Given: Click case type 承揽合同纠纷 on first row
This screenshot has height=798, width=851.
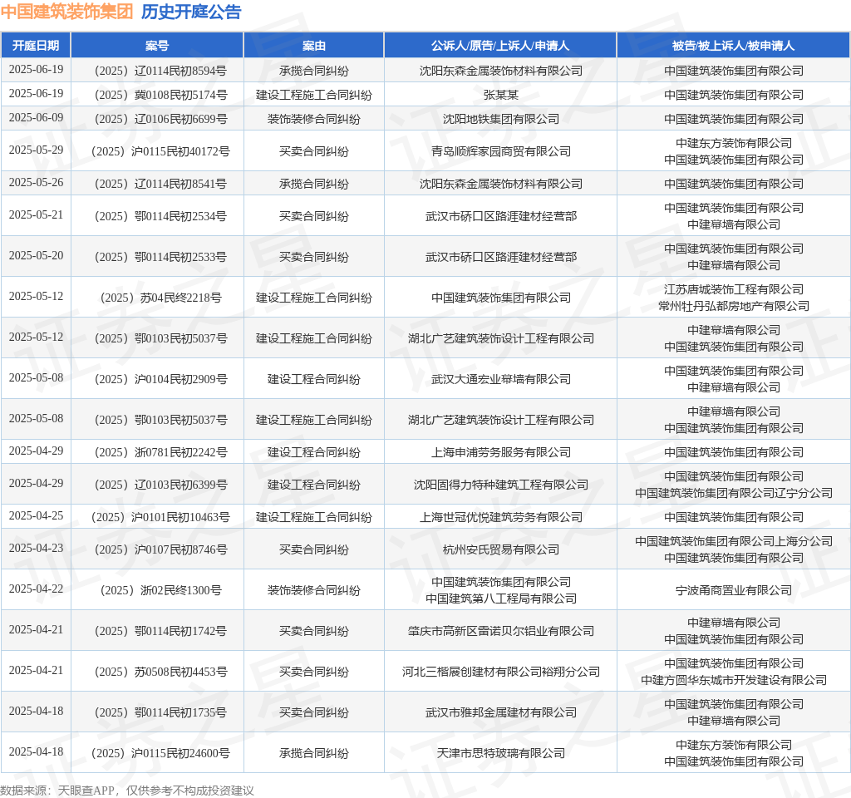Looking at the screenshot, I should coord(313,71).
